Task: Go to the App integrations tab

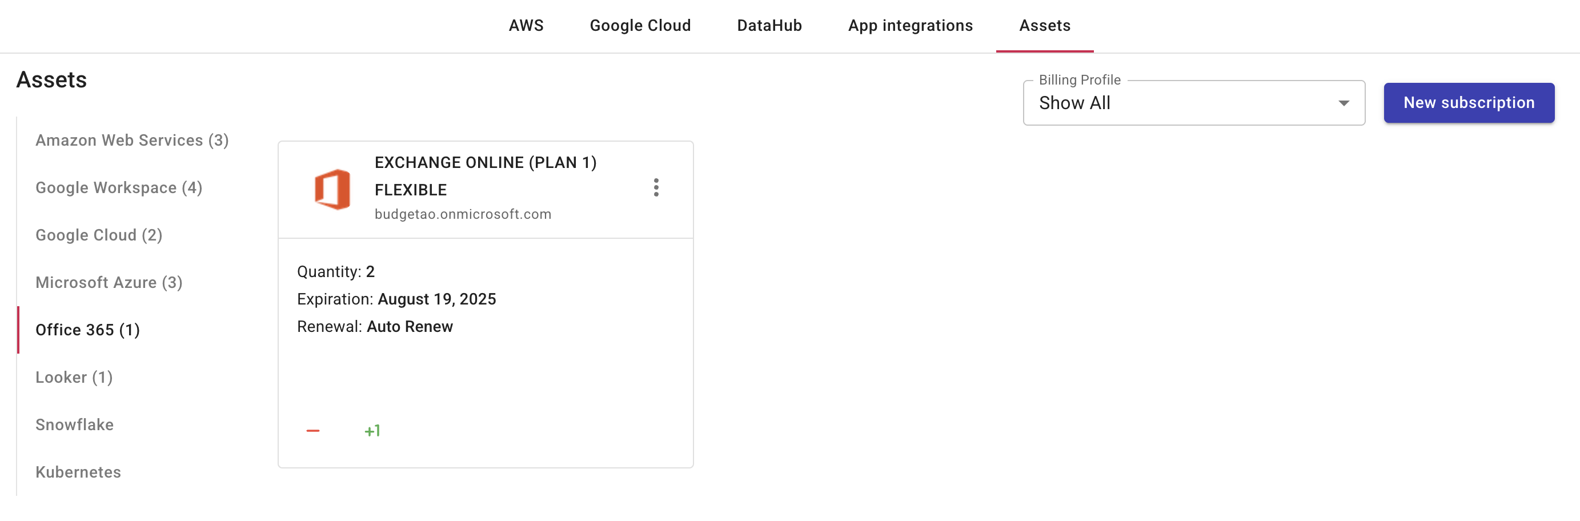Action: click(x=910, y=26)
